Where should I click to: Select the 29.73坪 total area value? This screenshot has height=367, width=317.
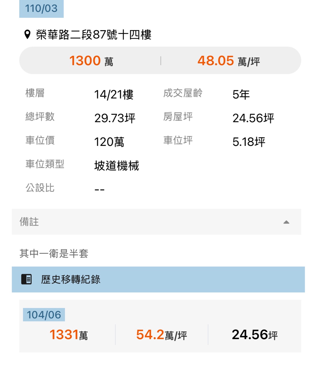(115, 118)
